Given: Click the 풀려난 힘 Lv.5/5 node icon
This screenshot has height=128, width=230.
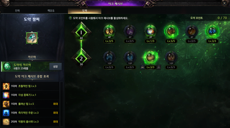Looking at the screenshot, I should coord(171,31).
